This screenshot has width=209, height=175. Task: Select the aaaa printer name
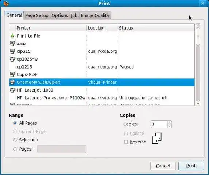(x=22, y=44)
